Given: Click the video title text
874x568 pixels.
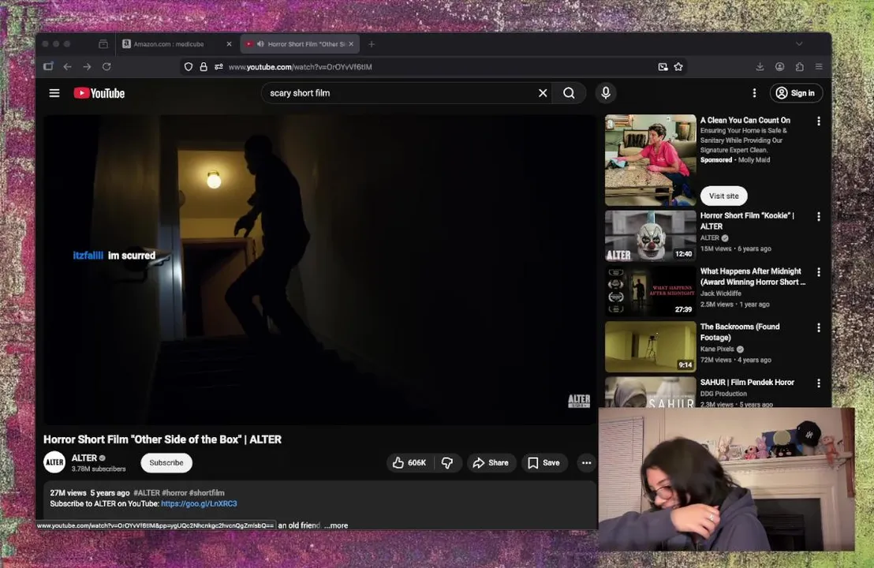Looking at the screenshot, I should (x=162, y=439).
